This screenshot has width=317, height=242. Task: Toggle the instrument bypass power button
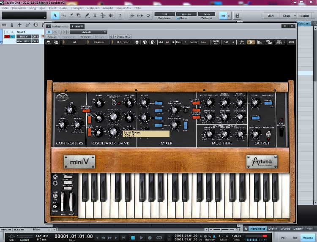point(49,32)
